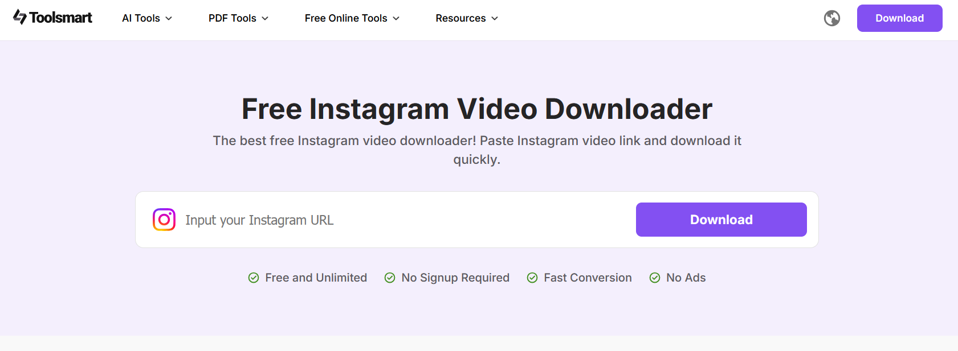The image size is (958, 351).
Task: Open the Toolsmart logo home link
Action: click(52, 18)
